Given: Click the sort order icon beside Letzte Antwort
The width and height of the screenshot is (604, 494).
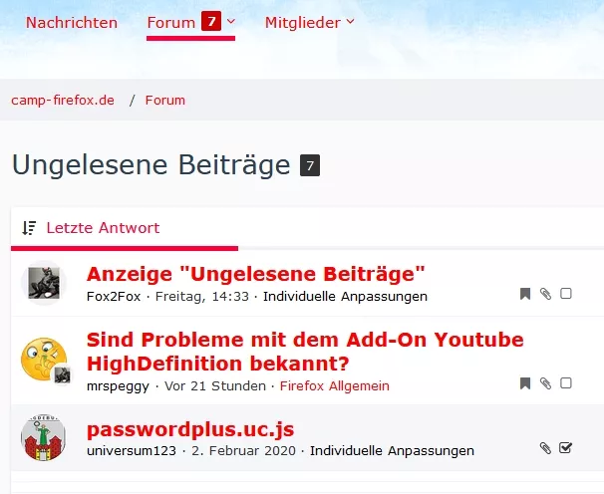Looking at the screenshot, I should [x=29, y=228].
